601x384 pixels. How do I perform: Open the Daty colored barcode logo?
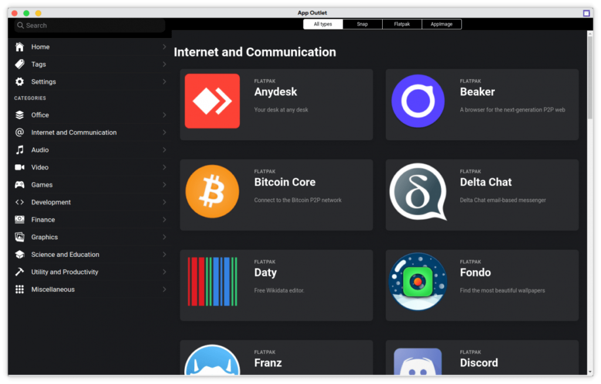click(212, 282)
